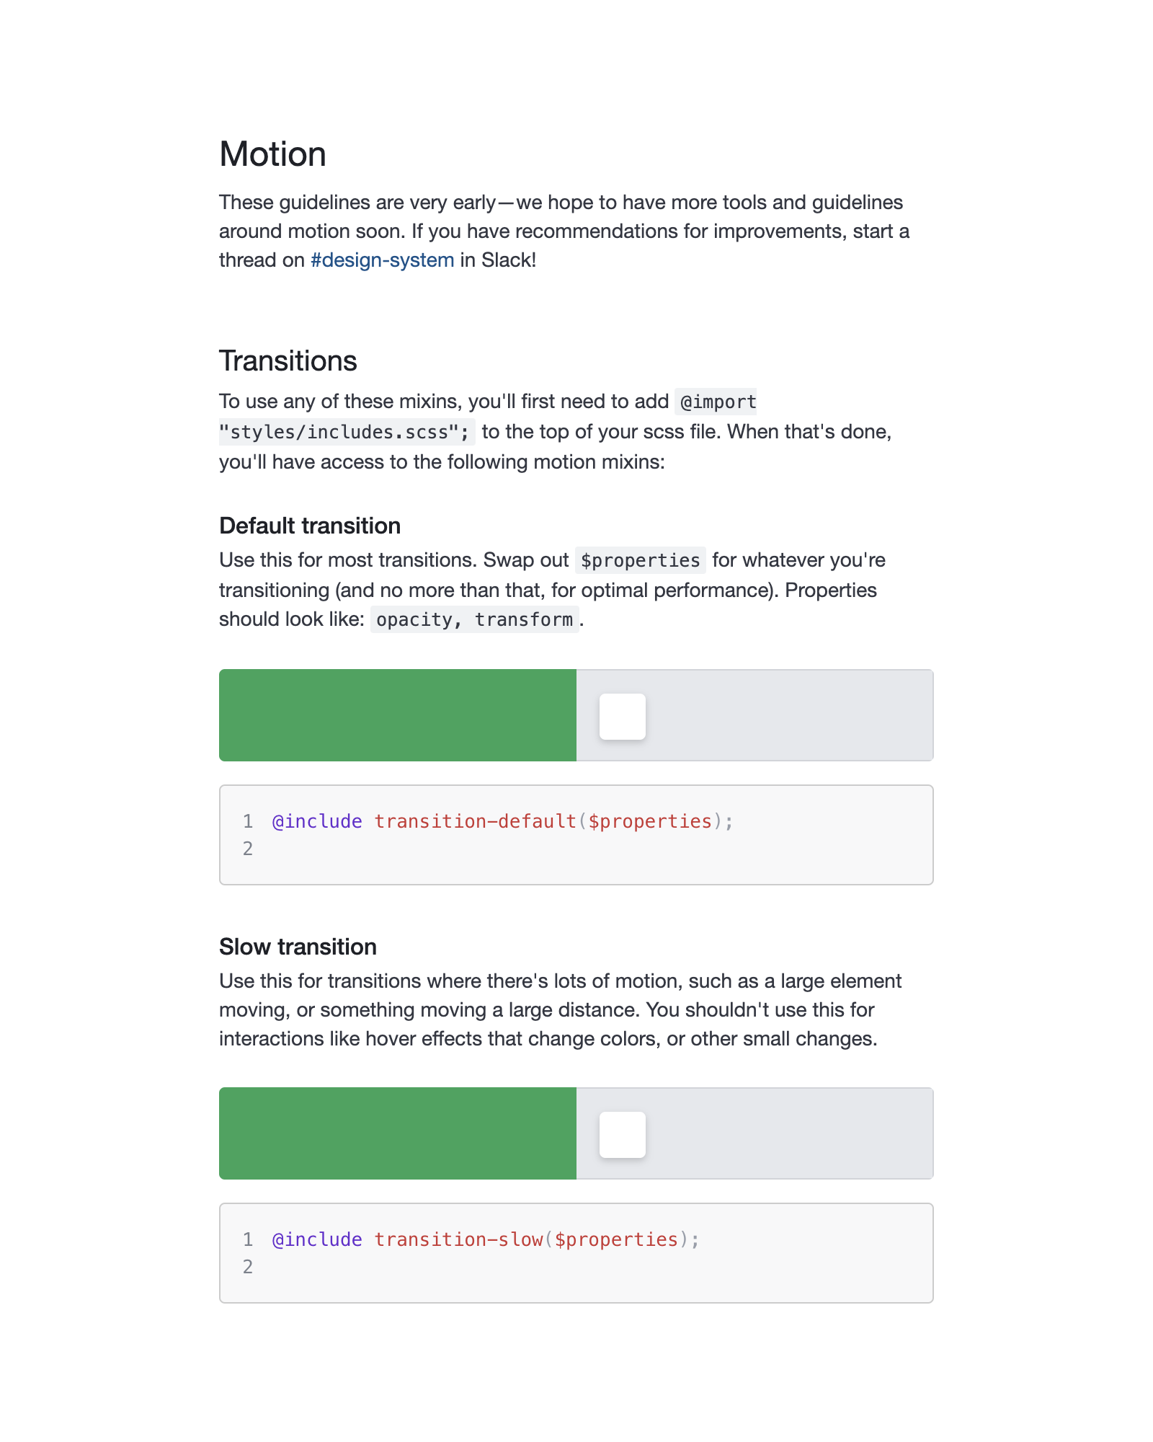1153x1442 pixels.
Task: Click the @import inline code snippet
Action: tap(718, 402)
